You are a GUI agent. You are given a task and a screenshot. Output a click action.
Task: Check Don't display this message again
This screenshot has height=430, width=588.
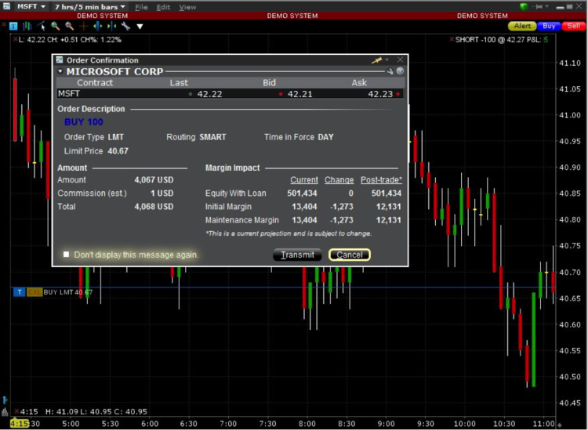(x=67, y=255)
